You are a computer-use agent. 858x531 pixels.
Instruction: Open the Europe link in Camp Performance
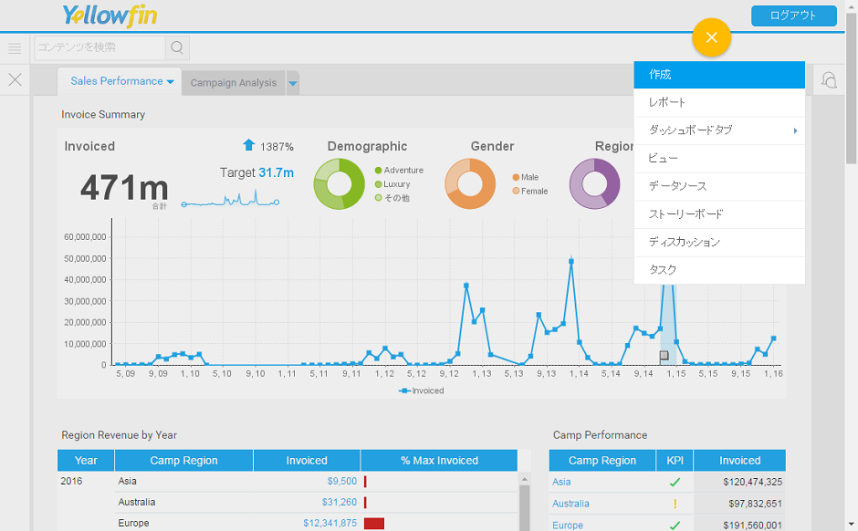tap(568, 525)
